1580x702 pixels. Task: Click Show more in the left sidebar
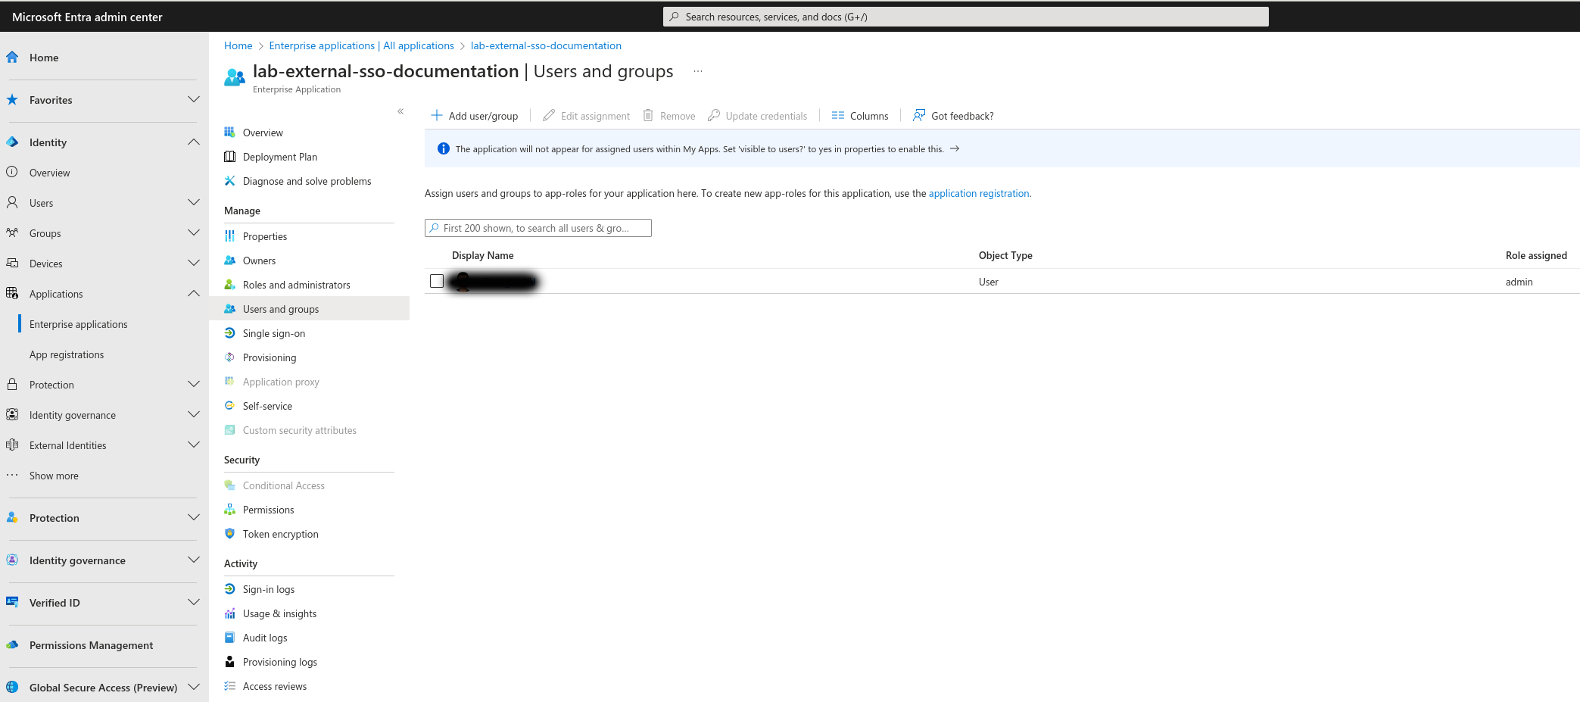pyautogui.click(x=54, y=476)
